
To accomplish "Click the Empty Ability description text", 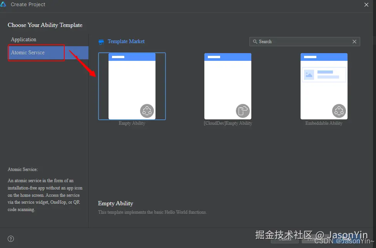I will pos(152,212).
